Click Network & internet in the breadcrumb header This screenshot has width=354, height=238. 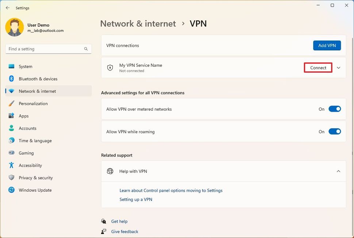click(138, 24)
